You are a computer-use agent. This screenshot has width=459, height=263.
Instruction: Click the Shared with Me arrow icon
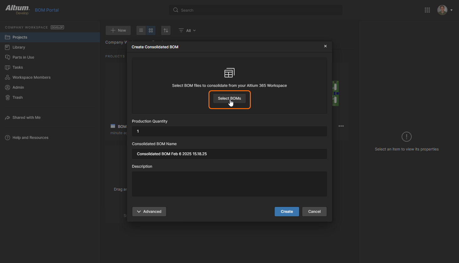pos(8,118)
